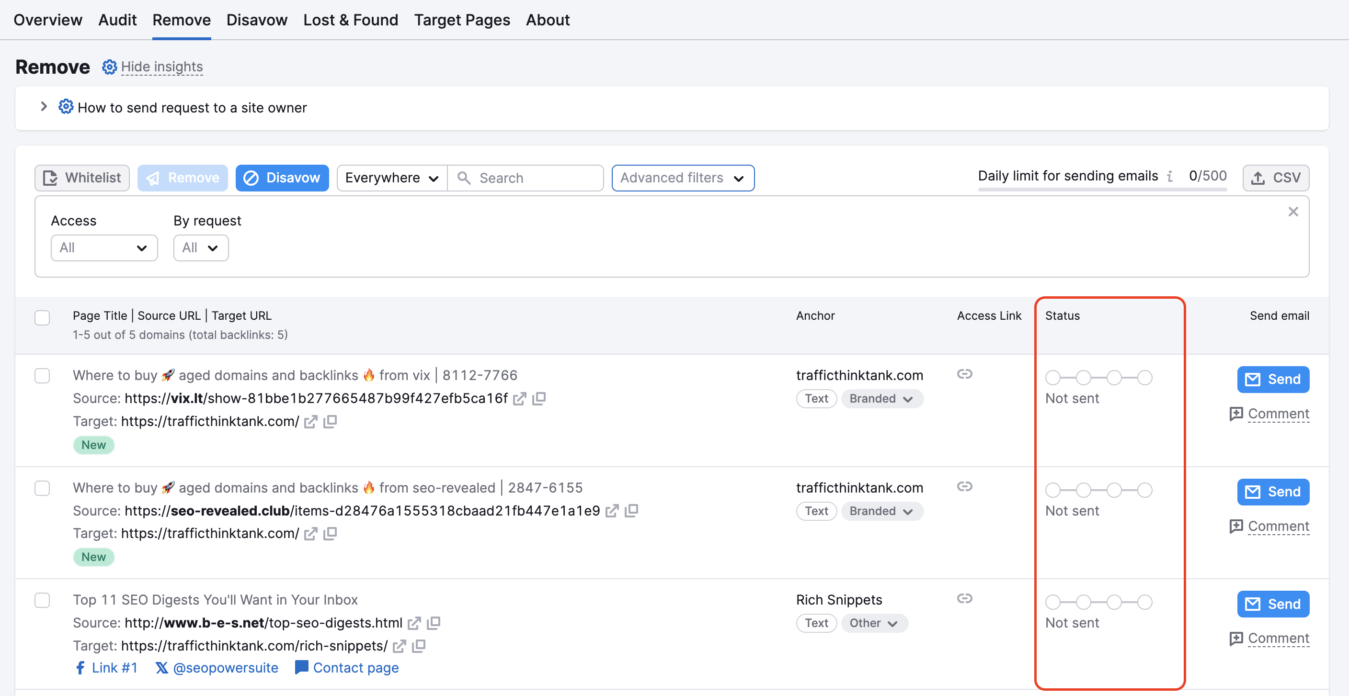Open the Contact page link
Image resolution: width=1349 pixels, height=696 pixels.
point(355,668)
